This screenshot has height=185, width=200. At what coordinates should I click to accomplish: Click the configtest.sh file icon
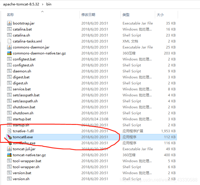coord(9,65)
